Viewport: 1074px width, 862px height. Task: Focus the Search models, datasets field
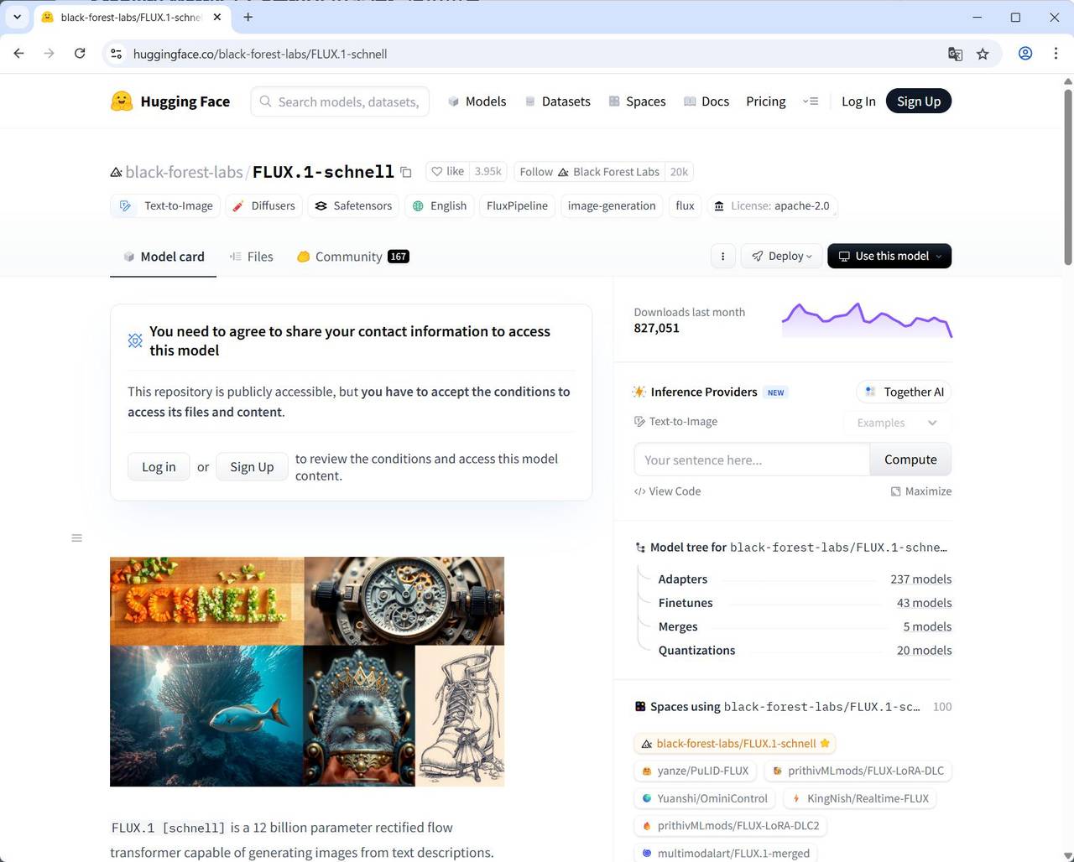tap(340, 101)
